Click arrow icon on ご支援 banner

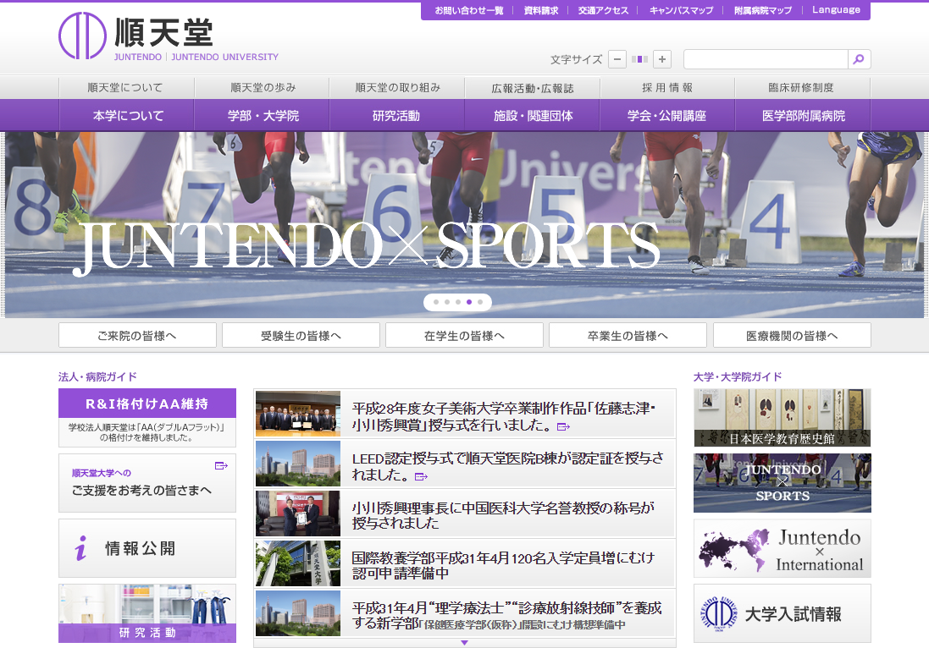(x=221, y=466)
